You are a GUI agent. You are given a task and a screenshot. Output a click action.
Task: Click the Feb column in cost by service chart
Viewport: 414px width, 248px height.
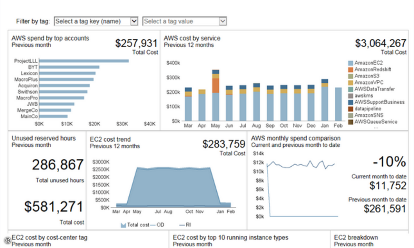click(338, 104)
